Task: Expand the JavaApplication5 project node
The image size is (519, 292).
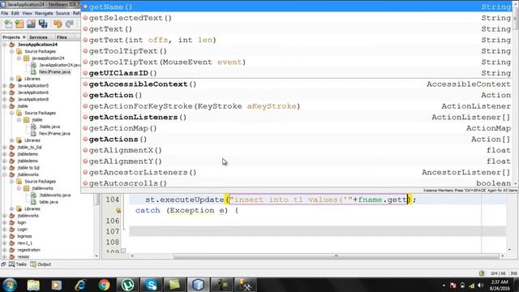Action: coord(5,85)
